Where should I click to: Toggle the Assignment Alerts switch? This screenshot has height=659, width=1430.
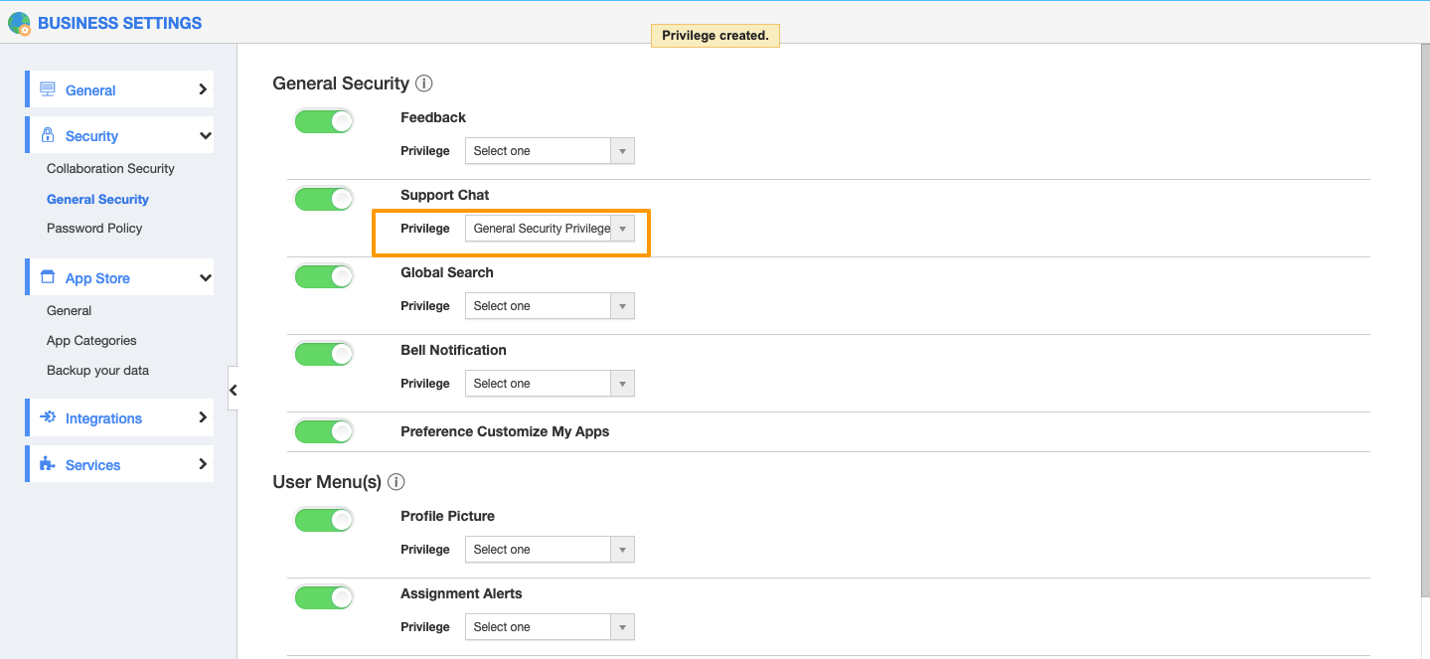coord(324,597)
